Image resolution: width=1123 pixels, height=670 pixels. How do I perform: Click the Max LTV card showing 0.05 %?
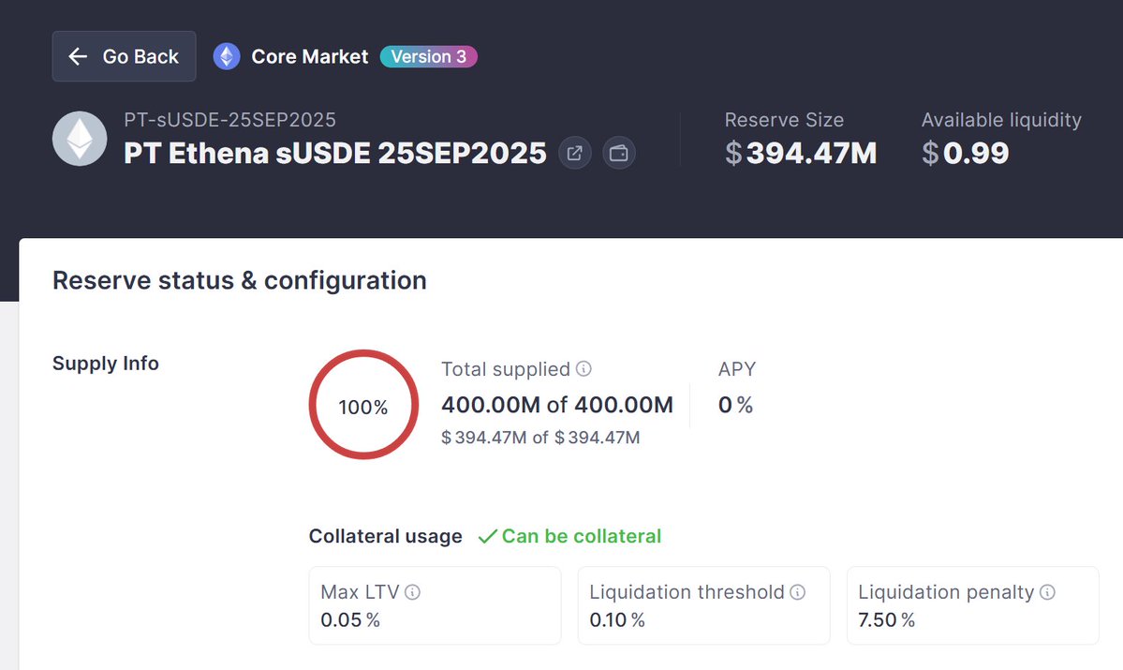435,605
